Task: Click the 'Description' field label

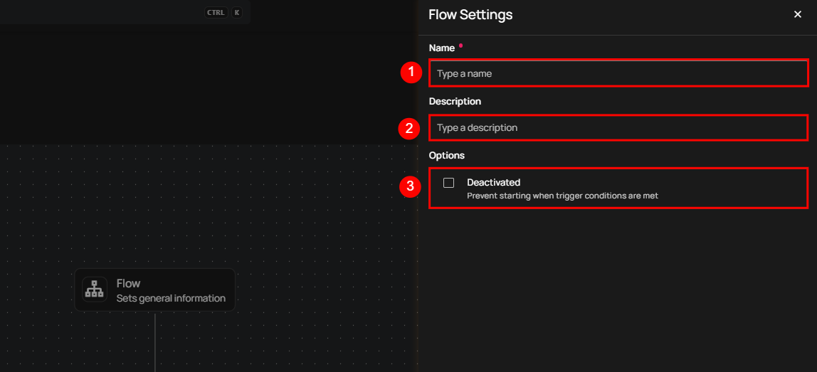Action: pos(455,101)
